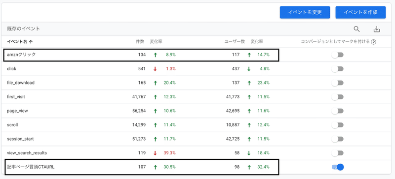Select the 件数 column header

pos(140,42)
